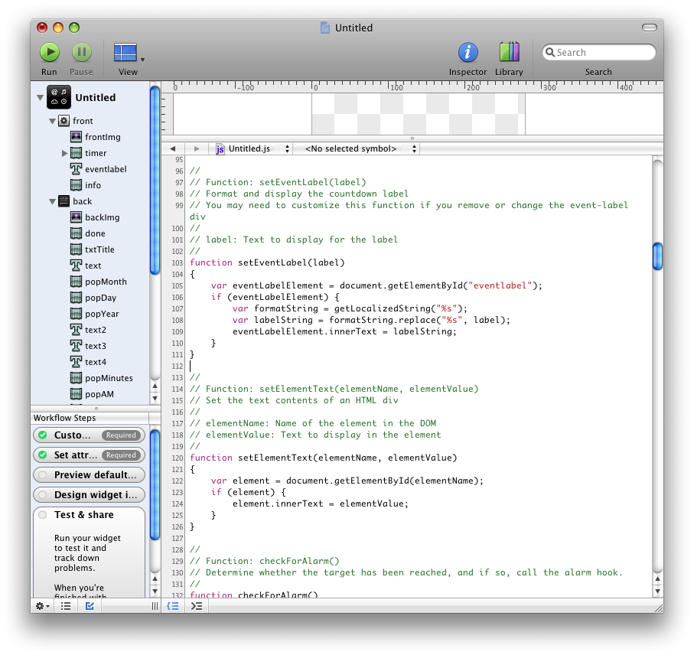Collapse the Untitled root disclosure triangle

pos(41,97)
